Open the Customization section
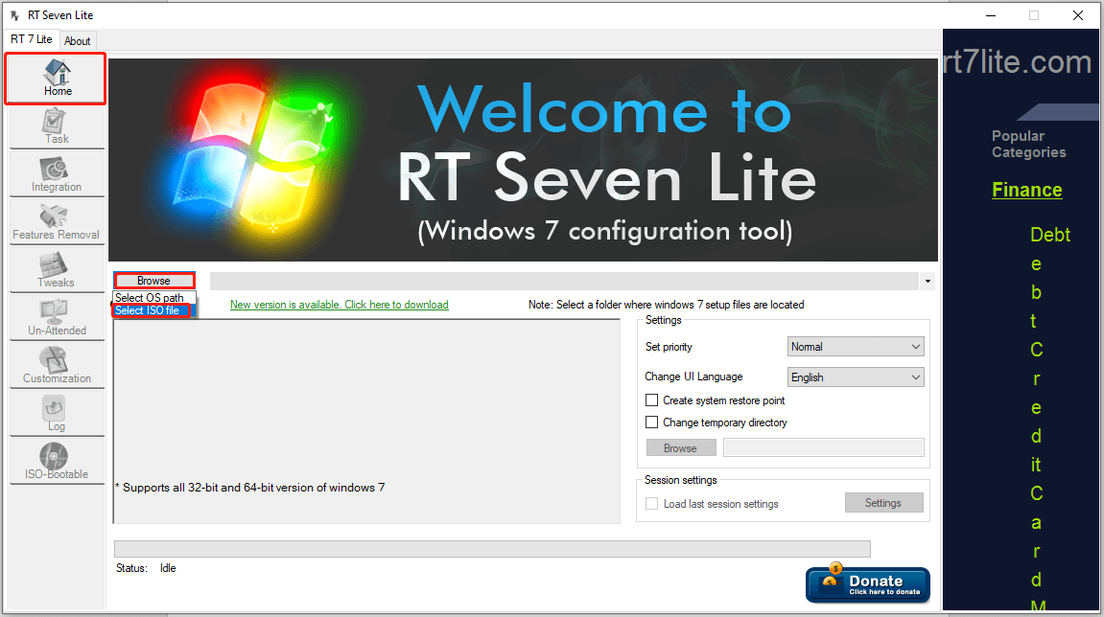This screenshot has width=1104, height=617. click(57, 367)
